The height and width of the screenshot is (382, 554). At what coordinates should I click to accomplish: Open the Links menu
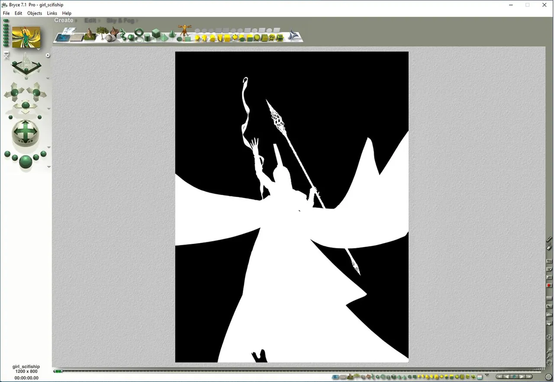[52, 13]
